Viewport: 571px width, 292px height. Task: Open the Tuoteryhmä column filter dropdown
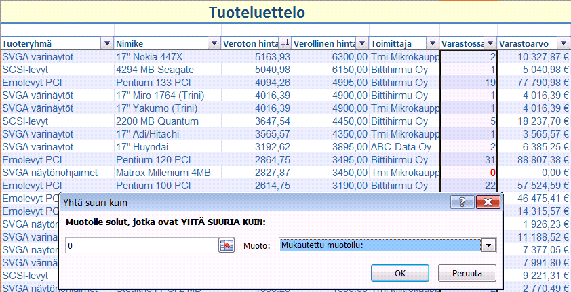point(106,43)
